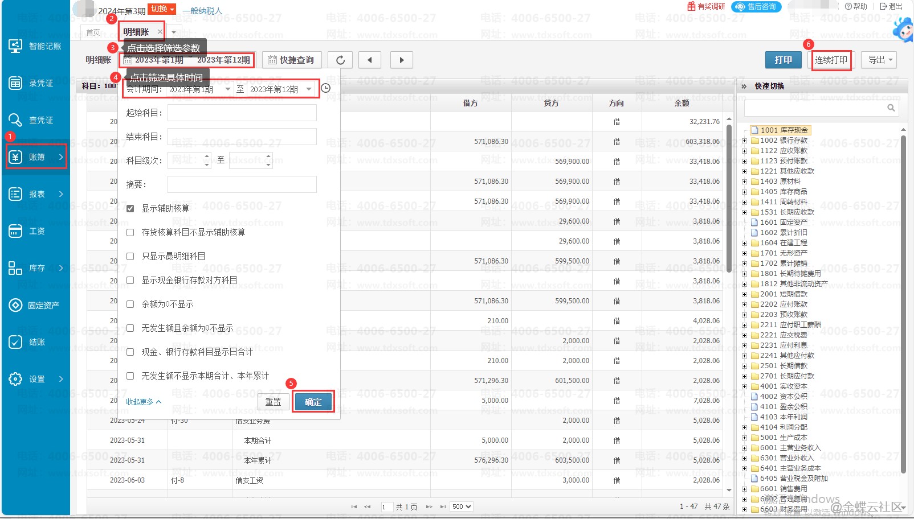Open 录凭证 in the sidebar

point(36,83)
